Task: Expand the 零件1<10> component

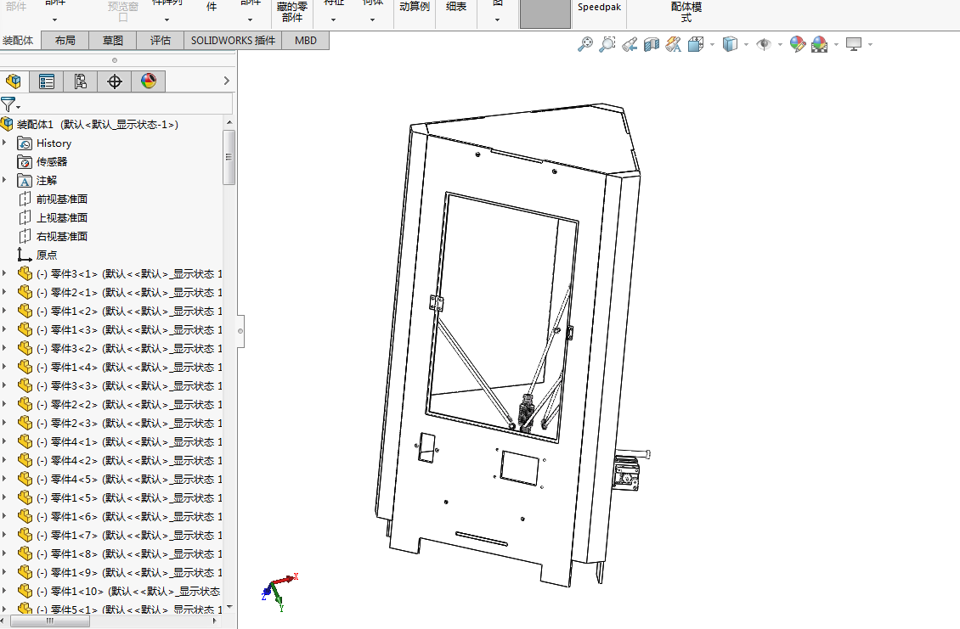Action: tap(5, 591)
